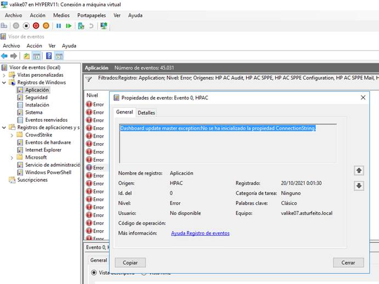Click the blue Help question-mark icon

tap(49, 56)
